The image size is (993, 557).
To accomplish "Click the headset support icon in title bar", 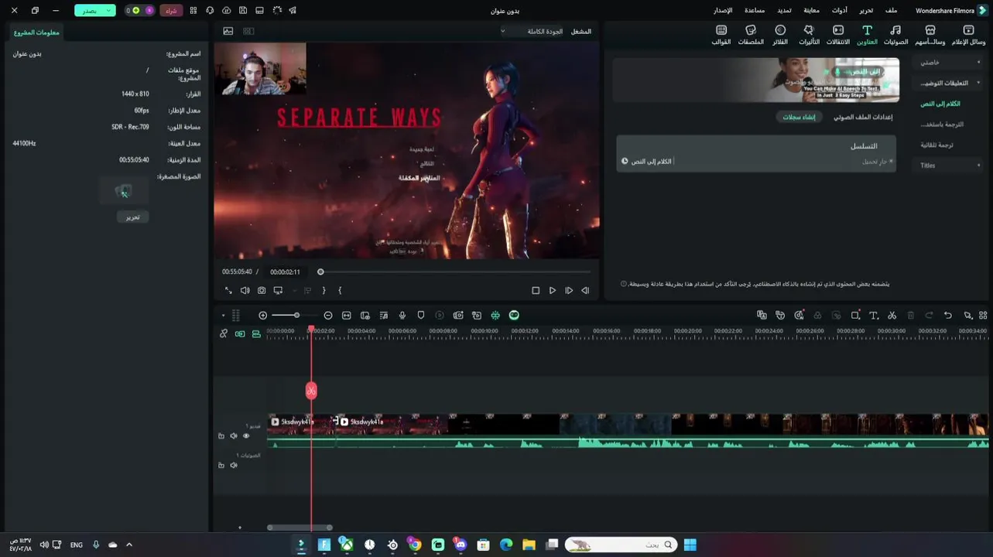I will pos(210,11).
